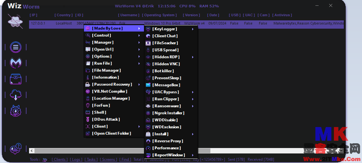Select the Made By Love menu entry
Screen dimensions: 362x163
coord(114,29)
